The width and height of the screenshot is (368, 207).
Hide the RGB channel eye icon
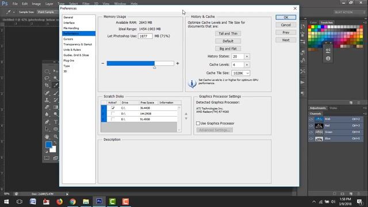(x=311, y=119)
